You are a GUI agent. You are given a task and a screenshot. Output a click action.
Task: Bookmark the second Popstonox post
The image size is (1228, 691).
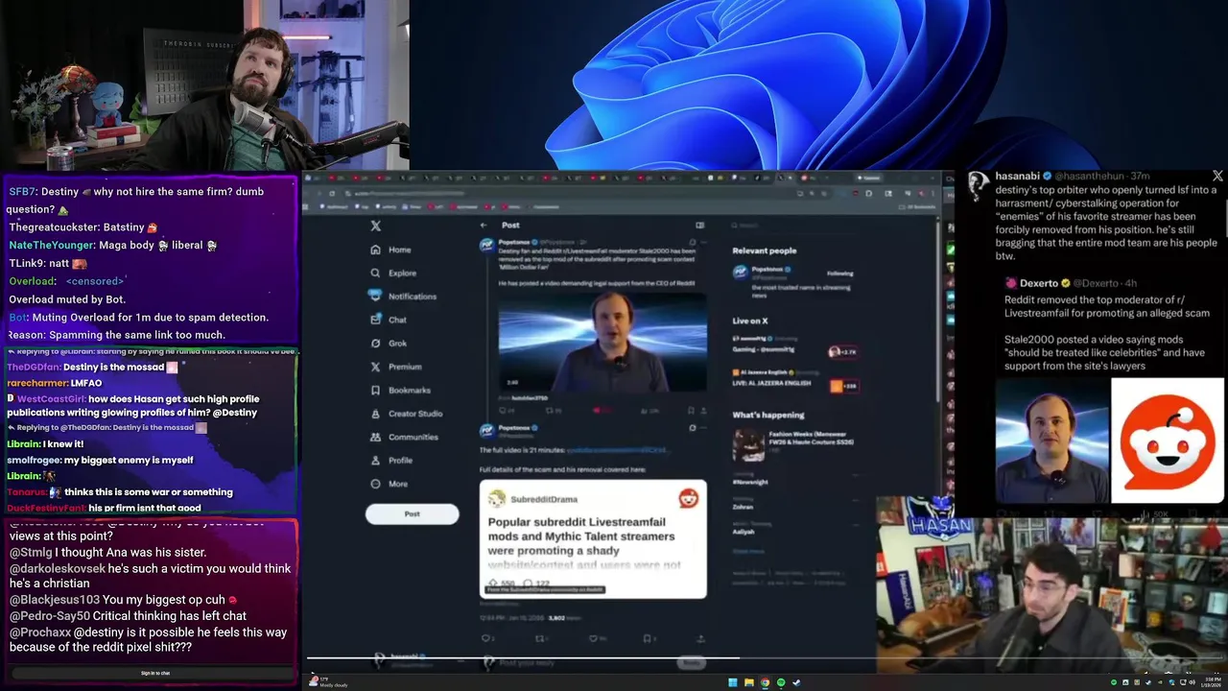pos(648,638)
